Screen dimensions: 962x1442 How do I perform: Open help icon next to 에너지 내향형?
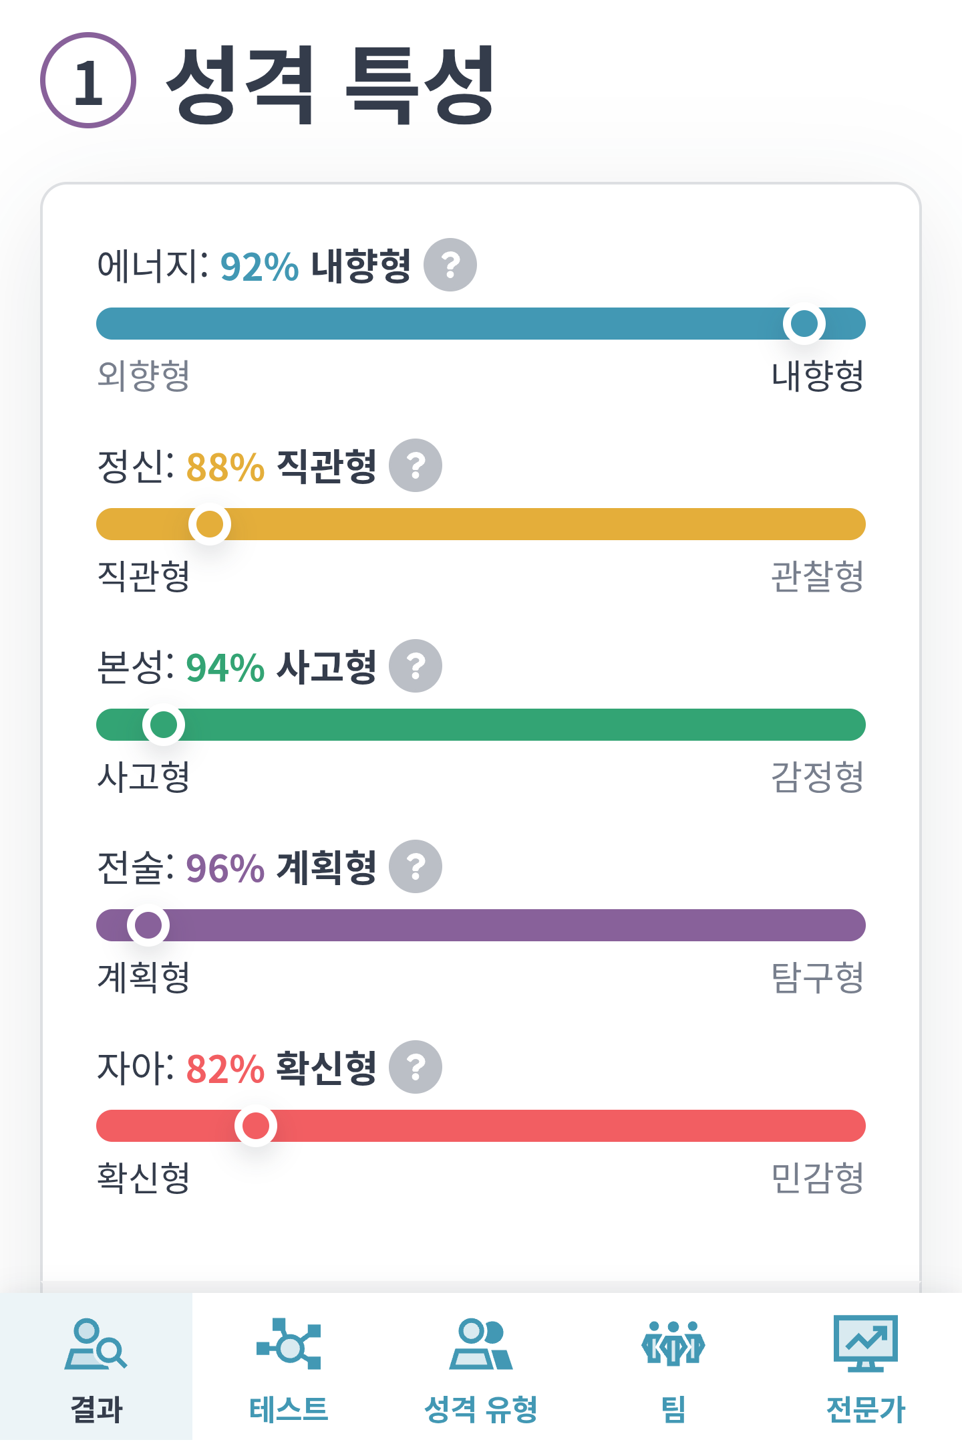point(450,265)
